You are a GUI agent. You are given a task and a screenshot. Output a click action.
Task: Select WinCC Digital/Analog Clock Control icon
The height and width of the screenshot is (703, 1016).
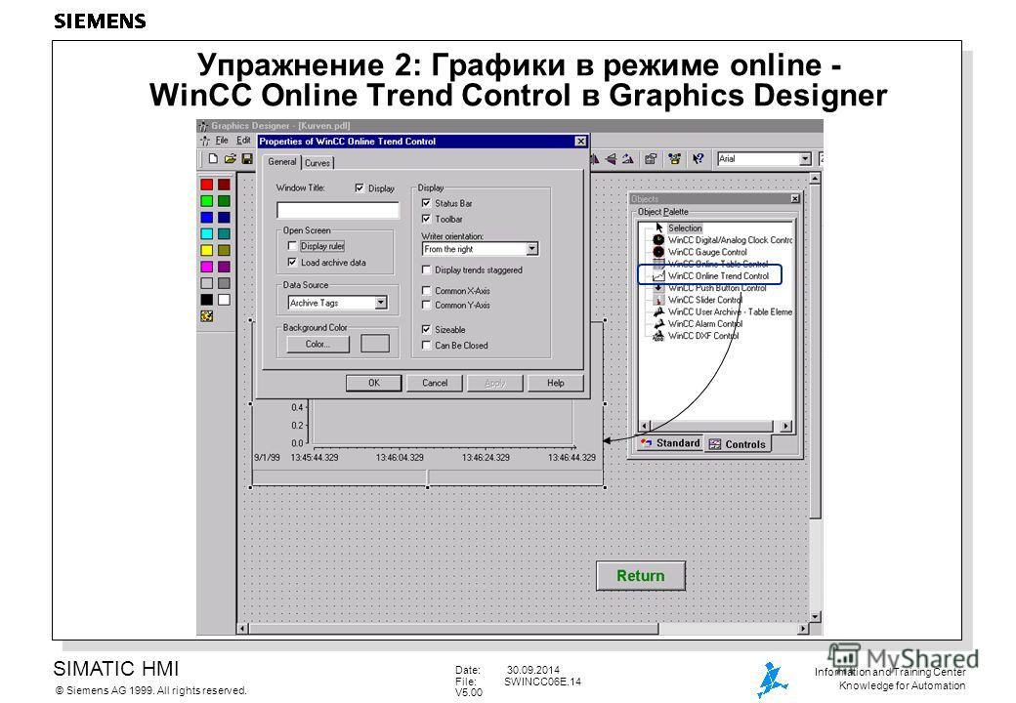click(x=658, y=239)
